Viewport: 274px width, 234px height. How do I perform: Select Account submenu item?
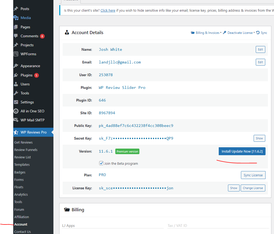(21, 224)
